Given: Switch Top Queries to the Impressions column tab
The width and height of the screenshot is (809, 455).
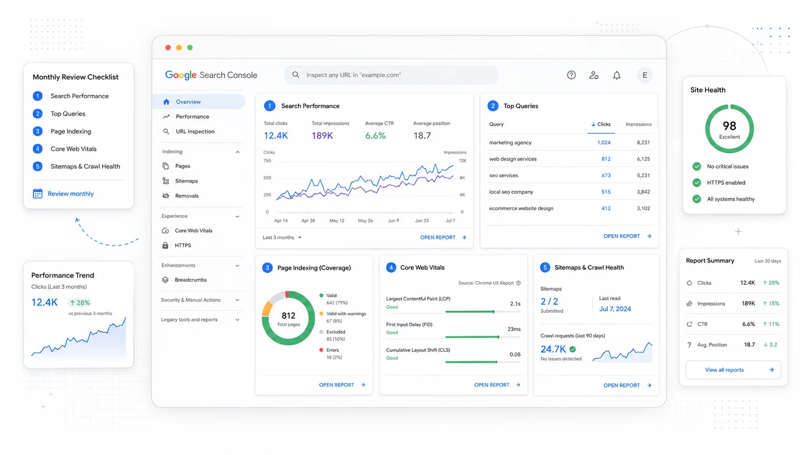Looking at the screenshot, I should click(638, 124).
